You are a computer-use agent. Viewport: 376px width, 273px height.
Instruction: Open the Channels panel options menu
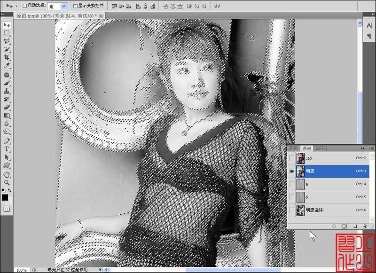coord(371,148)
